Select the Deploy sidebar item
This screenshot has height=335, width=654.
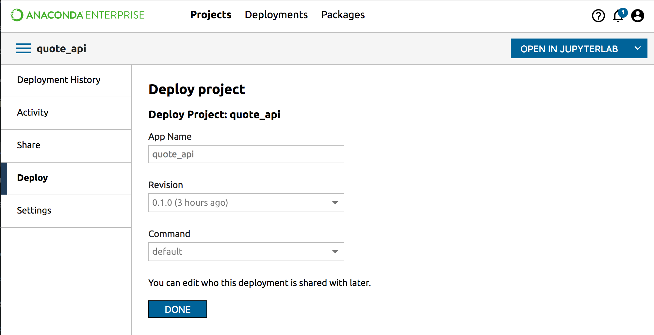coord(33,178)
